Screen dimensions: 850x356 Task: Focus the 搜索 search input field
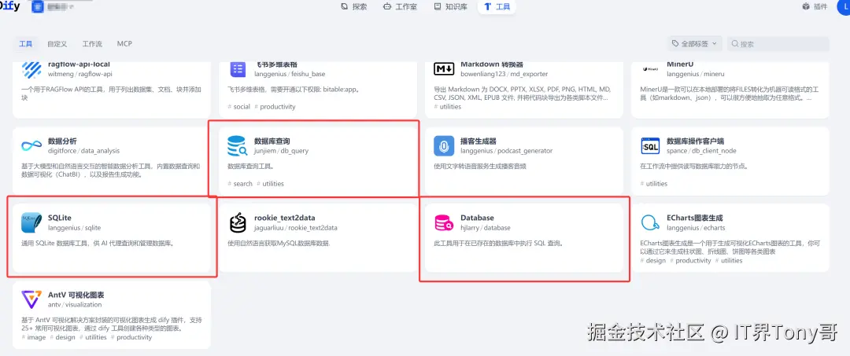coord(778,44)
